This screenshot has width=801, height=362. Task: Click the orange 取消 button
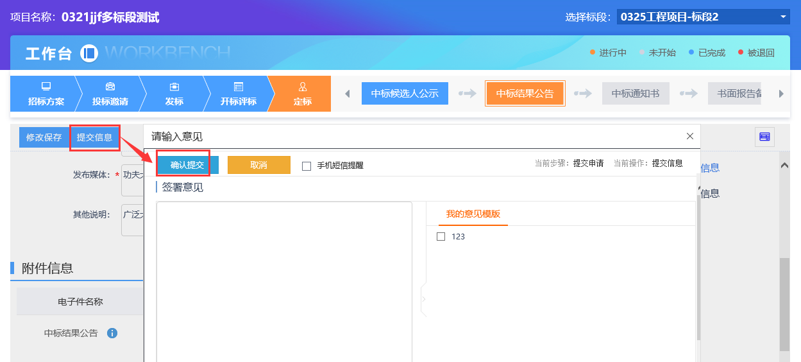coord(258,165)
